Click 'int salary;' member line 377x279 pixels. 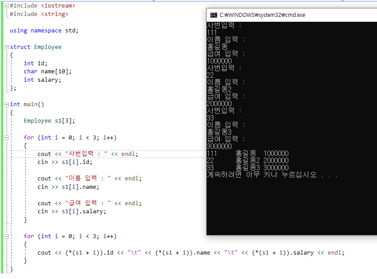43,80
